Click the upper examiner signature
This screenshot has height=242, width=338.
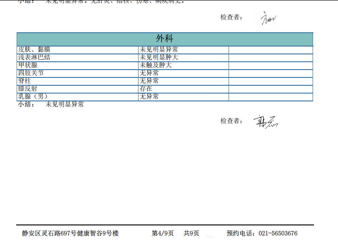[x=269, y=18]
